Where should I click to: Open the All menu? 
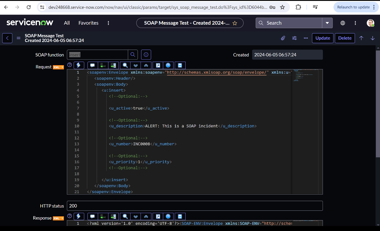[x=67, y=23]
